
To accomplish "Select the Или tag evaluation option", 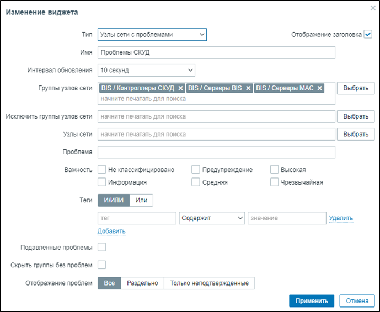I will (141, 200).
